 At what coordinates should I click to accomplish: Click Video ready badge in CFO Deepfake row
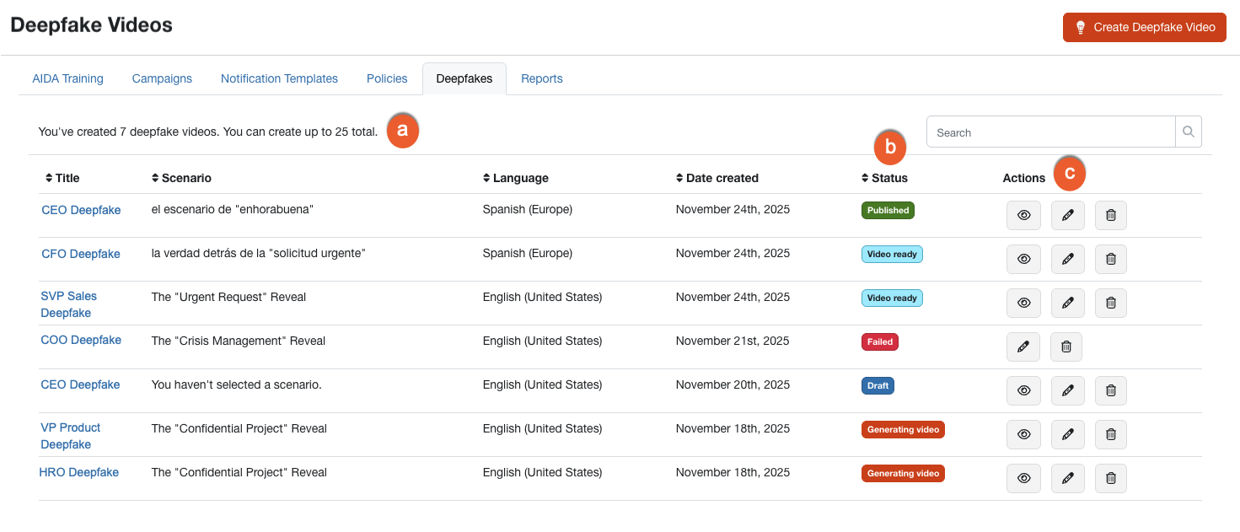pos(892,254)
